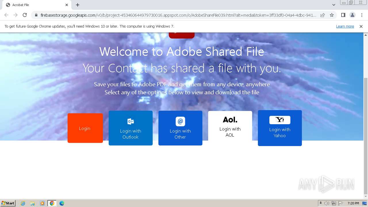This screenshot has height=207, width=368.
Task: Click the Yahoo Y! logo
Action: click(x=280, y=120)
